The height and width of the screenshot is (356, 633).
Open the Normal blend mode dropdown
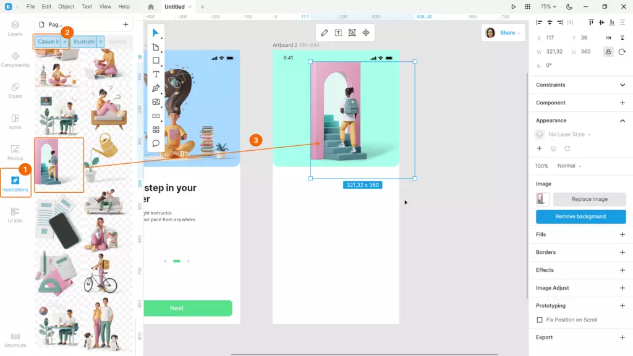tap(569, 166)
